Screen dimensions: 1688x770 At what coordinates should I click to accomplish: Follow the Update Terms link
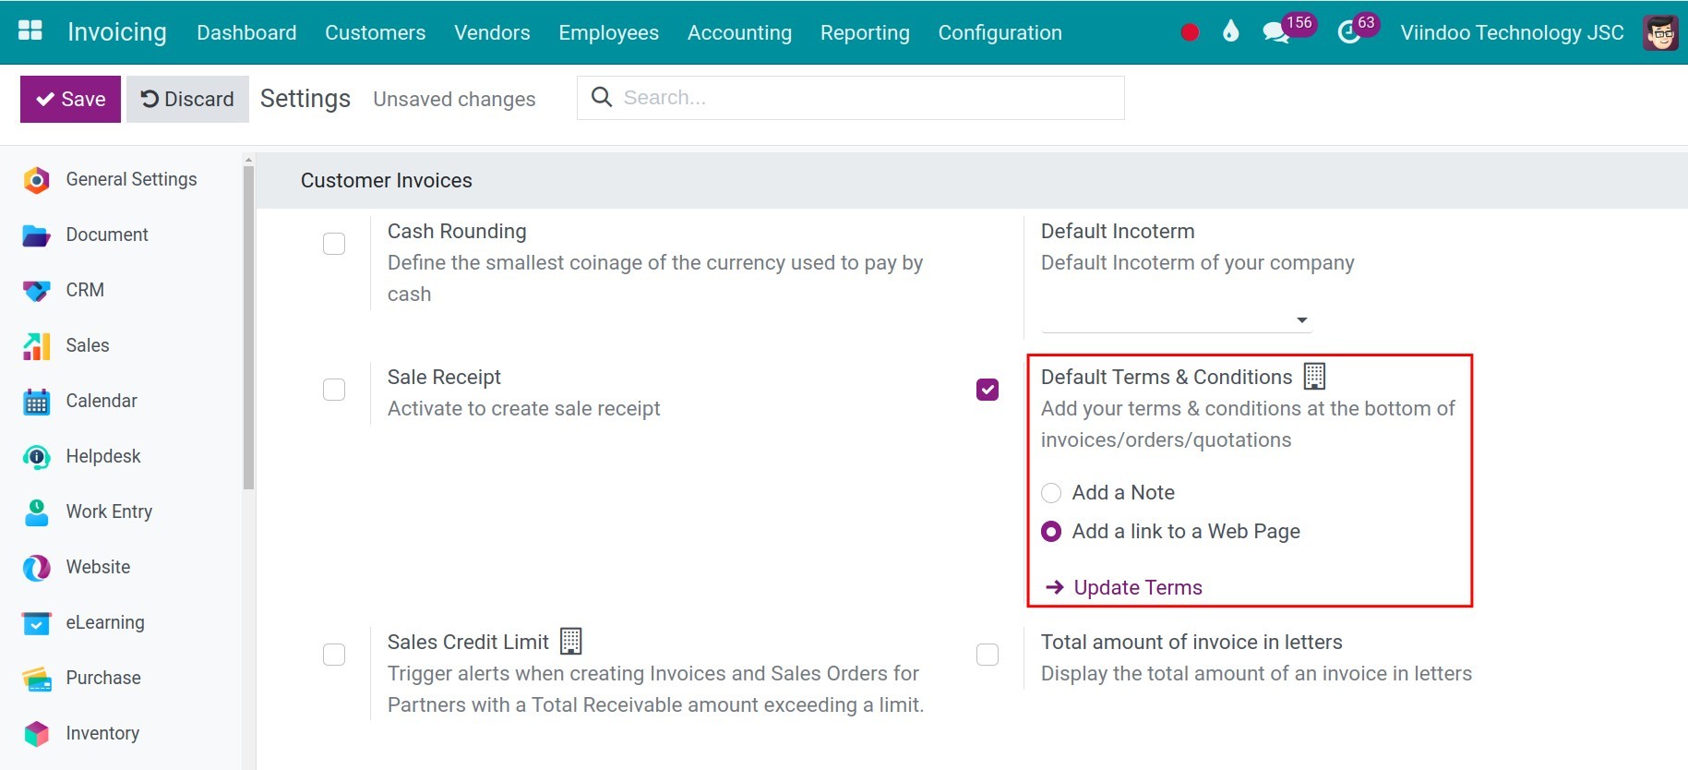(x=1137, y=587)
